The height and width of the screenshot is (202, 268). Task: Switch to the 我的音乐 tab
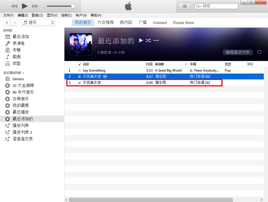(x=83, y=23)
